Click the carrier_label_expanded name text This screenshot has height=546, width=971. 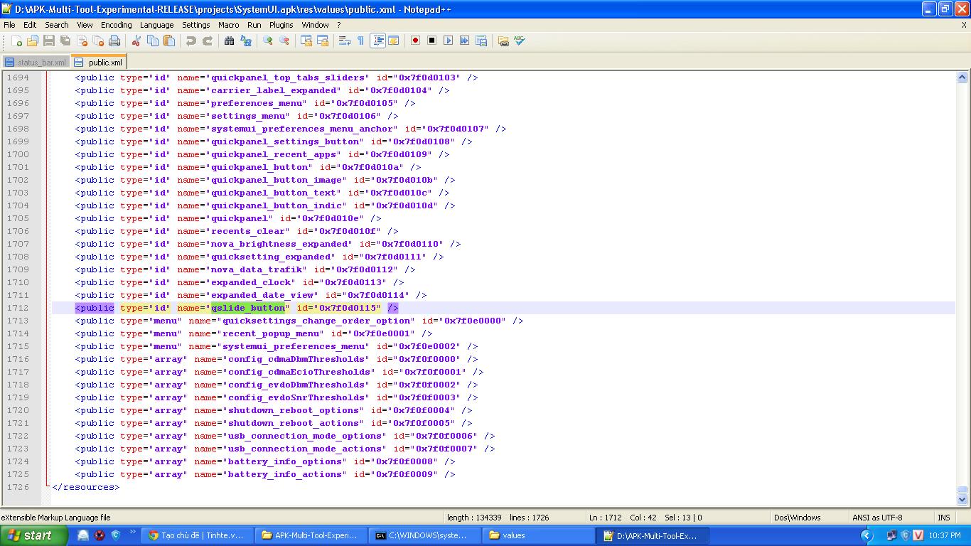pyautogui.click(x=274, y=90)
